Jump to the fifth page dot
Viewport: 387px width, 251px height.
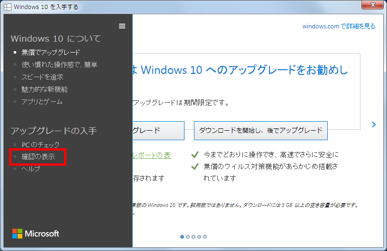pos(205,237)
